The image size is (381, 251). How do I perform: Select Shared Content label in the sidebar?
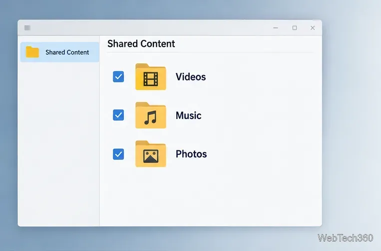[x=67, y=52]
